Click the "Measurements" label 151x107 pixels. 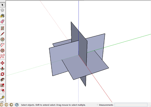tap(106, 105)
